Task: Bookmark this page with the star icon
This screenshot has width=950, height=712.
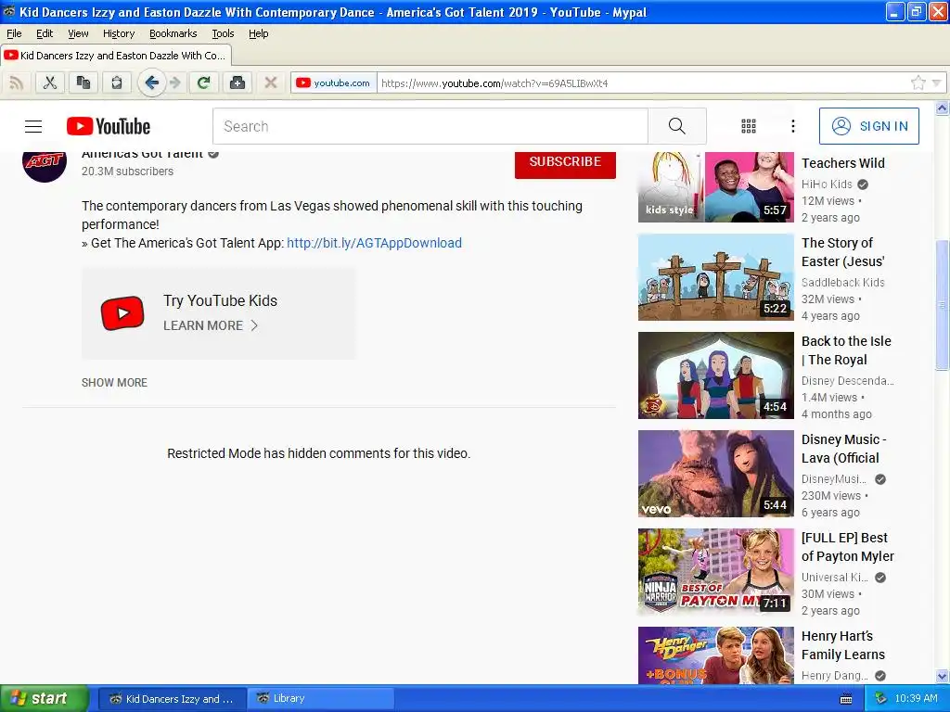Action: click(918, 83)
